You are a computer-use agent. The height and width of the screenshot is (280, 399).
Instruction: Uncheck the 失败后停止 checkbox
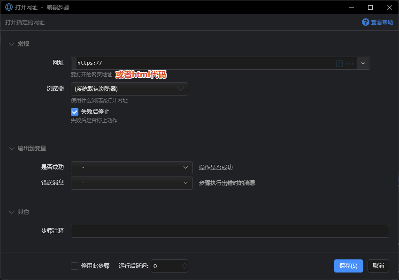(x=75, y=112)
